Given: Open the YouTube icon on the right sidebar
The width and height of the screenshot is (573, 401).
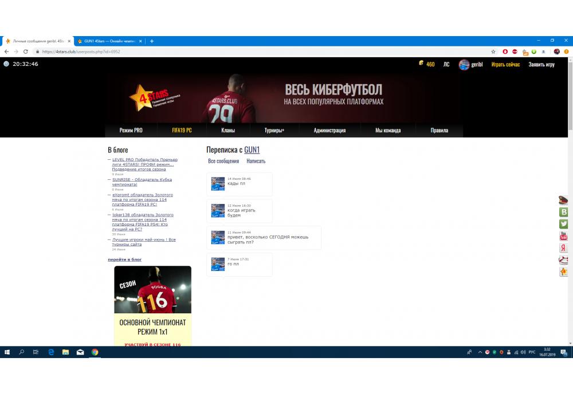Looking at the screenshot, I should (x=563, y=236).
